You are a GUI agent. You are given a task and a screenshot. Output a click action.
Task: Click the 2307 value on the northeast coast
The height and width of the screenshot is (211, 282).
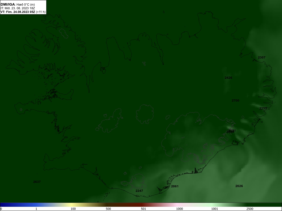pyautogui.click(x=261, y=57)
